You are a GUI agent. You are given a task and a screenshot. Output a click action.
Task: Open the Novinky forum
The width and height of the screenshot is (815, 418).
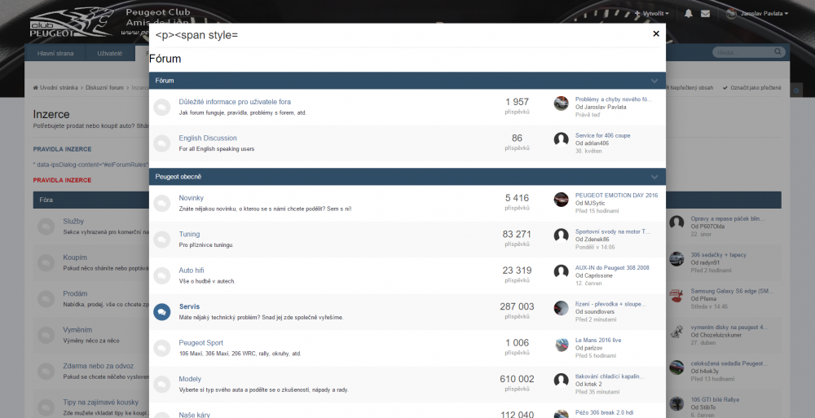pos(192,198)
